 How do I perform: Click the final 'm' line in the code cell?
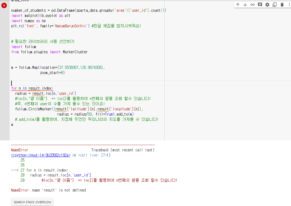(x=12, y=125)
